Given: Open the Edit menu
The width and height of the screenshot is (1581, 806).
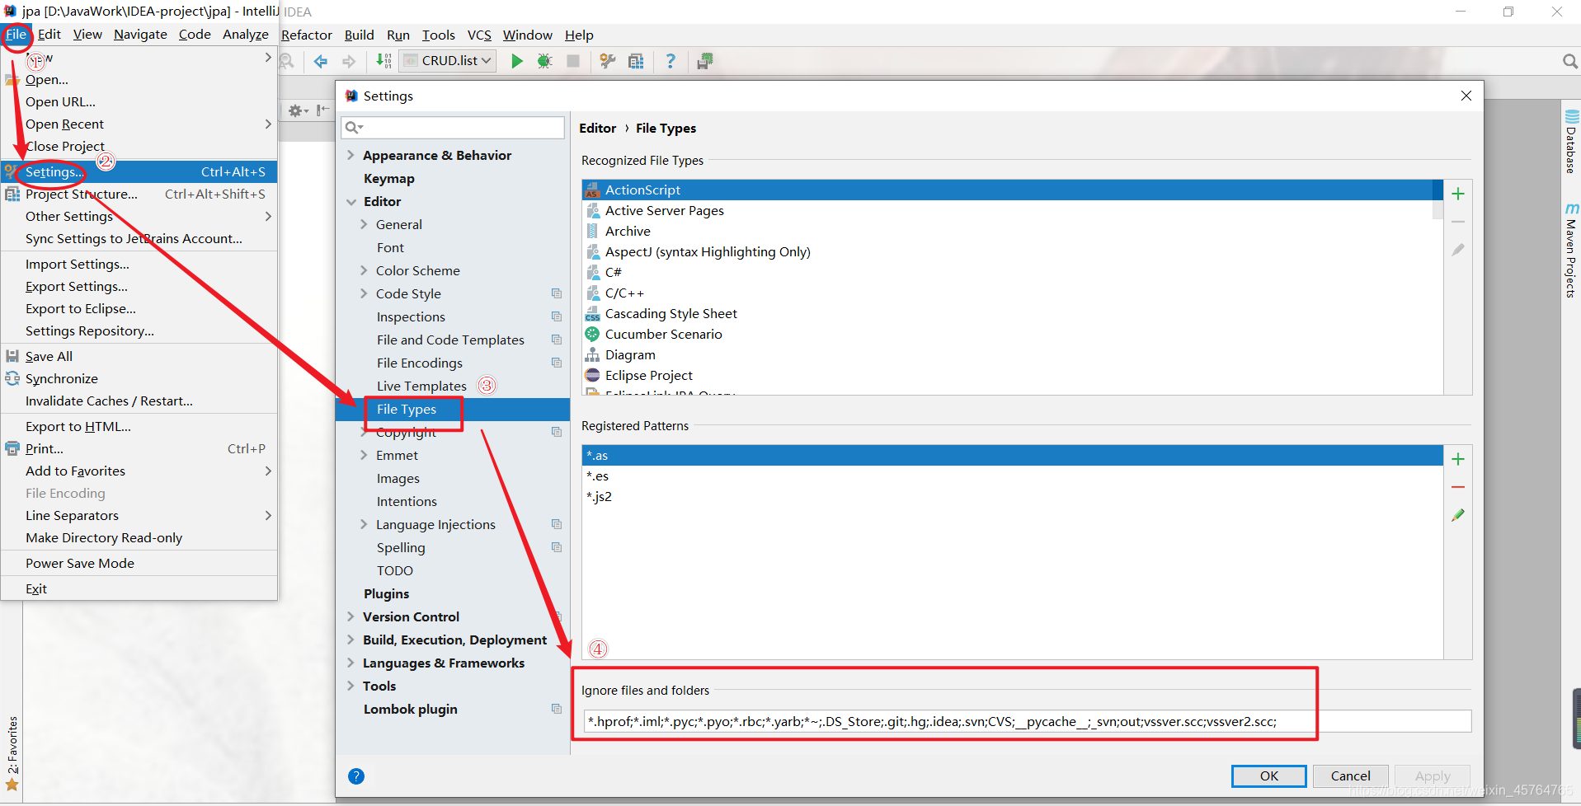Looking at the screenshot, I should (49, 34).
